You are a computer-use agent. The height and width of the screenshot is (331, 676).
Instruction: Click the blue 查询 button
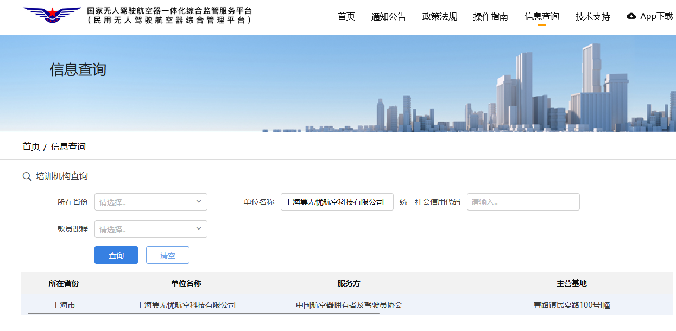tap(116, 255)
